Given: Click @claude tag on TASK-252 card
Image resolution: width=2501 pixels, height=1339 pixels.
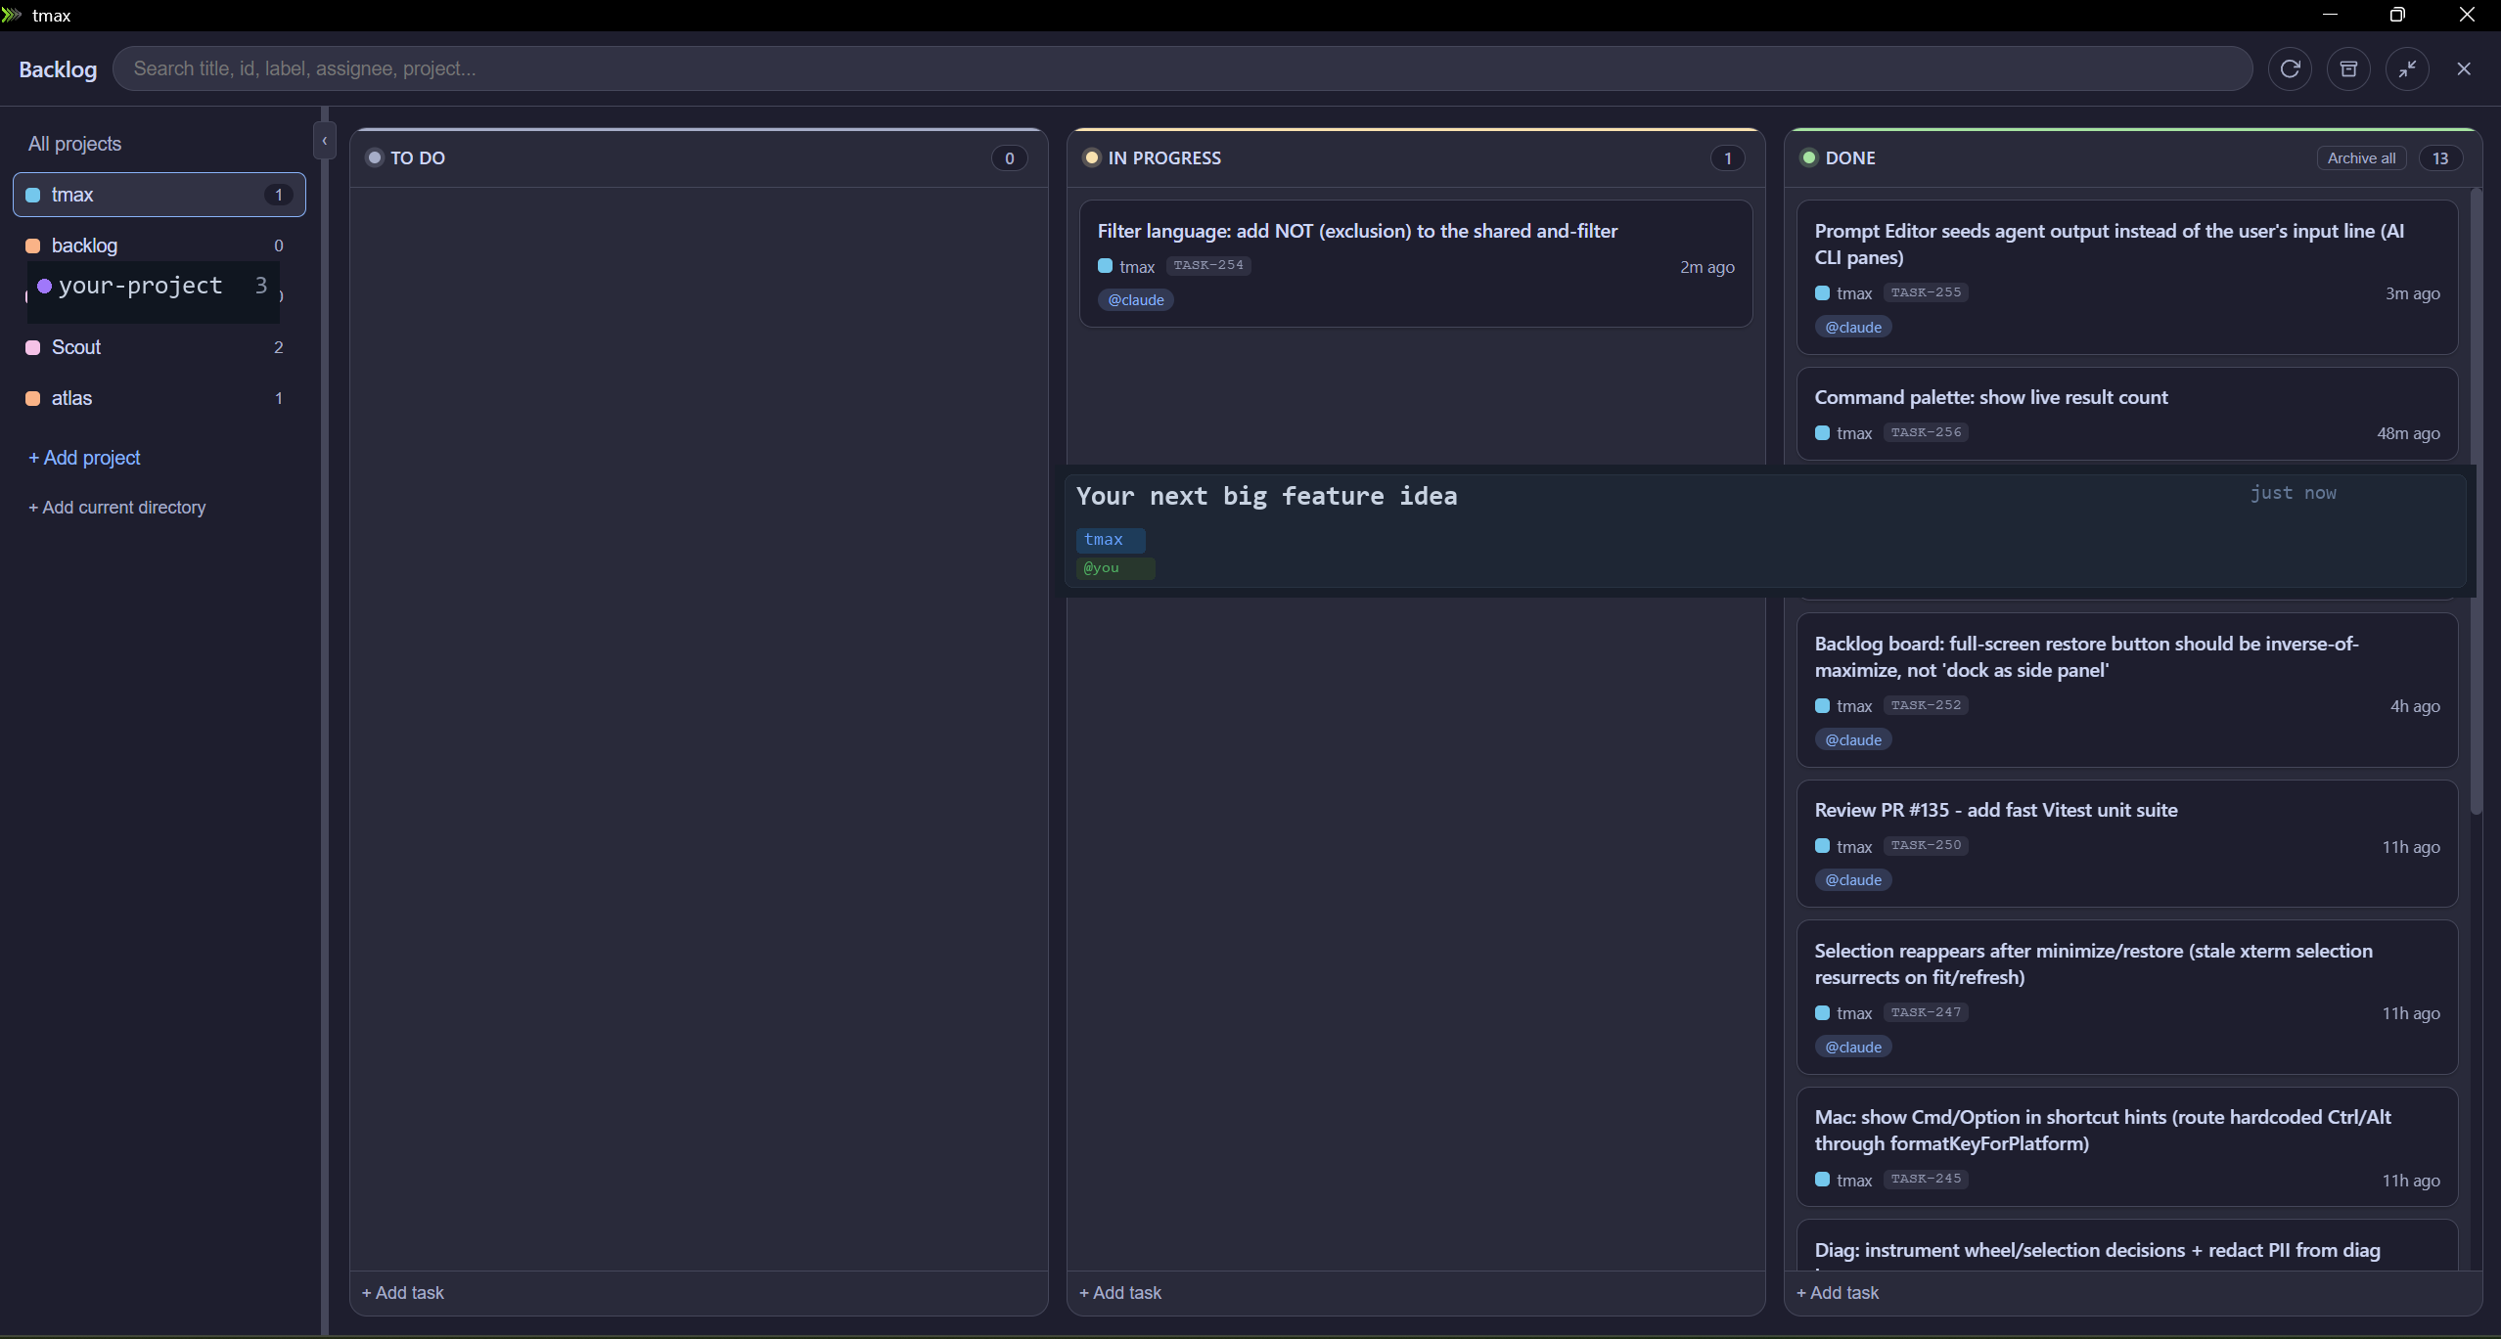Looking at the screenshot, I should click(x=1853, y=740).
